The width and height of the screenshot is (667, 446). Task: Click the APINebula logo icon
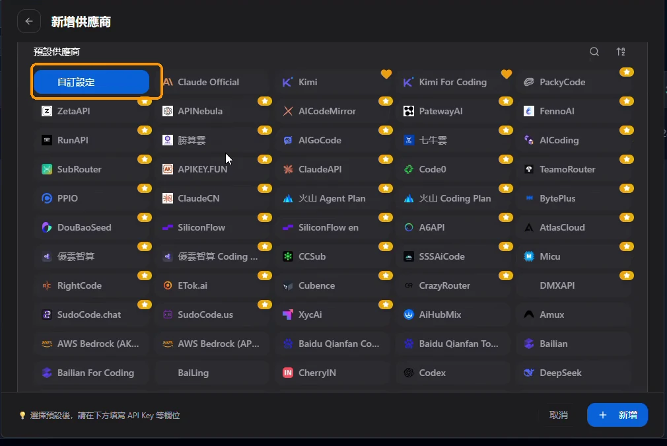pos(168,111)
